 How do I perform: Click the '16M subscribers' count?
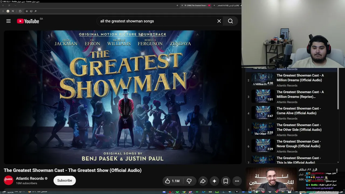coord(26,183)
